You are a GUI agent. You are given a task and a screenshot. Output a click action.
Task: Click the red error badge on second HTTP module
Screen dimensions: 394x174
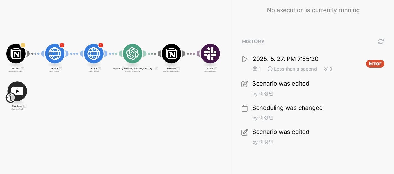(x=101, y=45)
